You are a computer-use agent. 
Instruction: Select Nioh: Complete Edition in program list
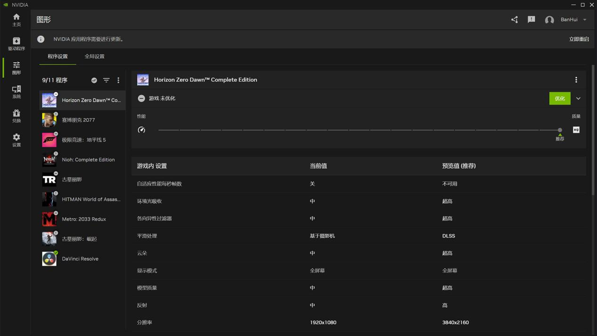click(82, 160)
